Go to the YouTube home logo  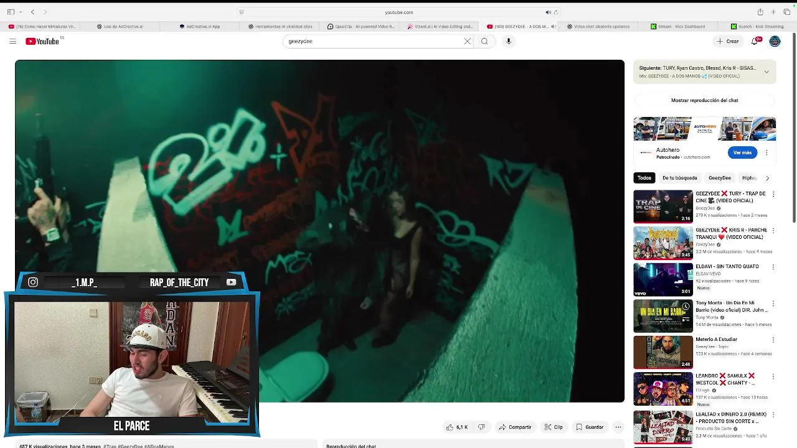(42, 41)
